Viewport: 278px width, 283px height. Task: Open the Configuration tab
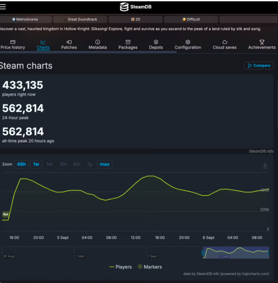(x=188, y=45)
